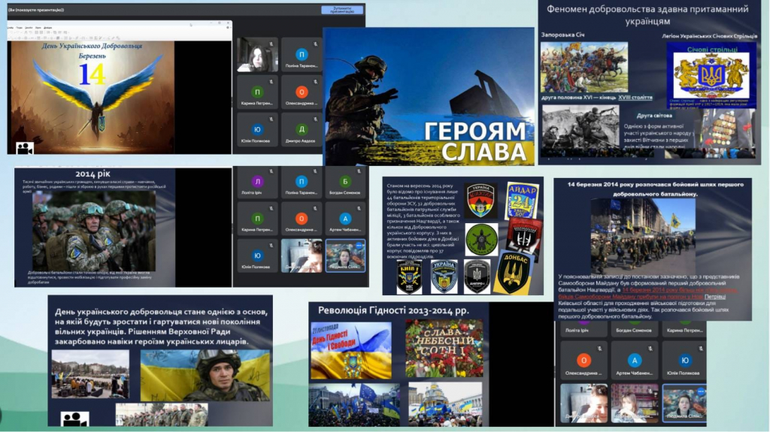The height and width of the screenshot is (432, 770).
Task: Open the Героям Слава soldier image
Action: point(428,96)
